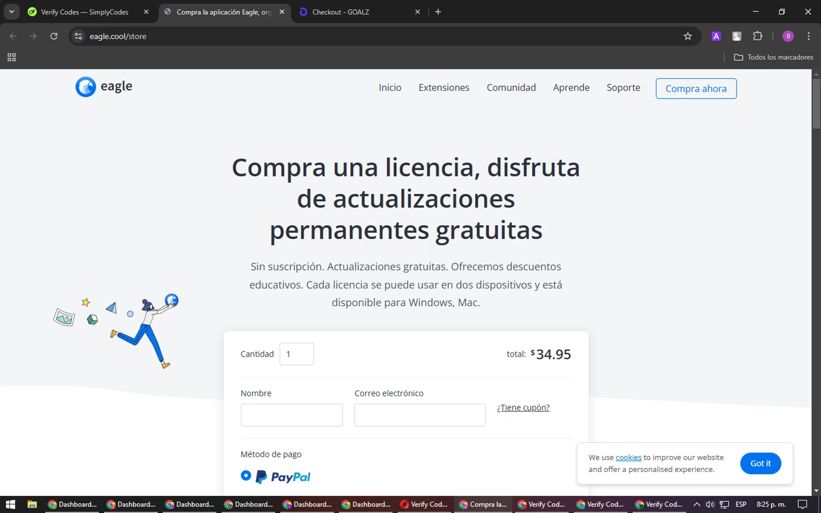
Task: Open the cookies link in the notice
Action: tap(628, 457)
